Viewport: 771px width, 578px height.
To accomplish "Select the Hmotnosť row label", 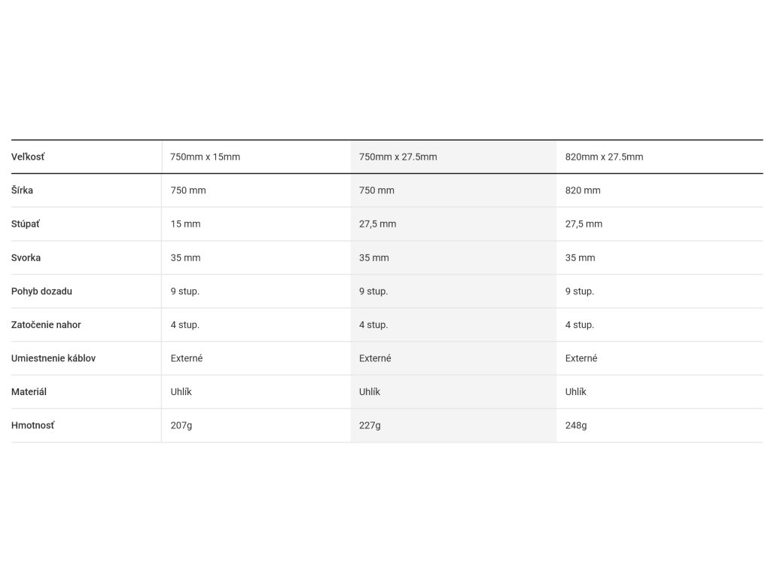I will pos(33,425).
